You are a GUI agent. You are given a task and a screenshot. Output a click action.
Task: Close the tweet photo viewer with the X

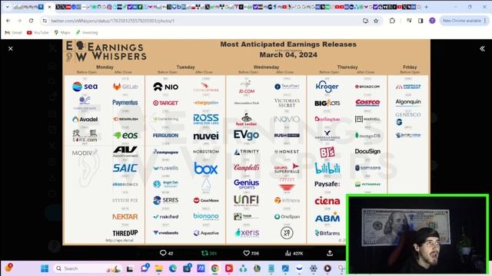tap(10, 48)
